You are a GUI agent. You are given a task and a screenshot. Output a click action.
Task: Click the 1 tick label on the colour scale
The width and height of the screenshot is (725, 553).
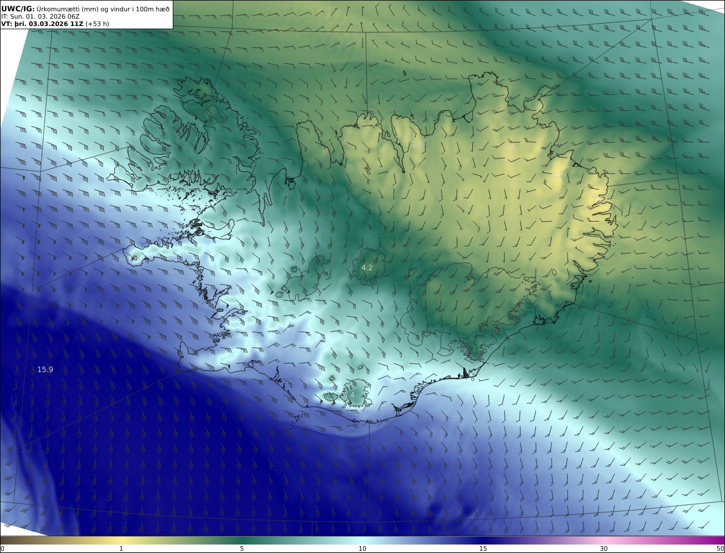(121, 548)
